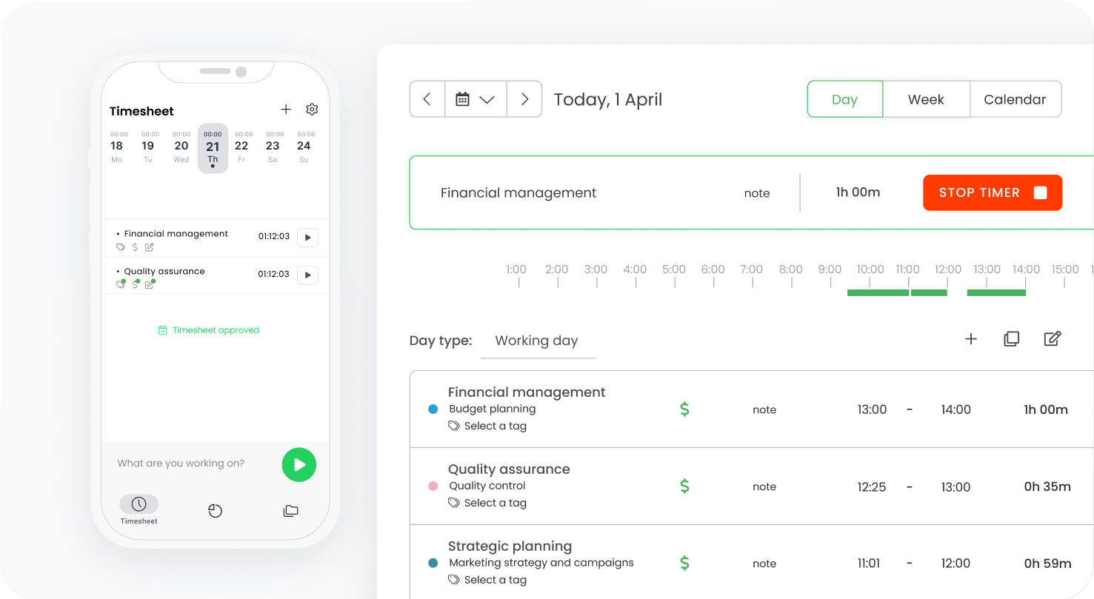Click the blue color dot for Financial management
This screenshot has width=1094, height=599.
[433, 409]
